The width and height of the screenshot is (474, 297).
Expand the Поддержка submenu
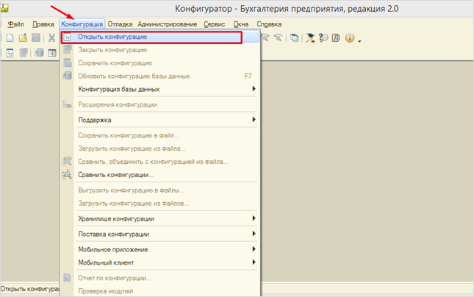pyautogui.click(x=95, y=119)
